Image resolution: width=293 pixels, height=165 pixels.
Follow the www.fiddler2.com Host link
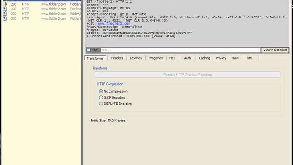tap(114, 23)
